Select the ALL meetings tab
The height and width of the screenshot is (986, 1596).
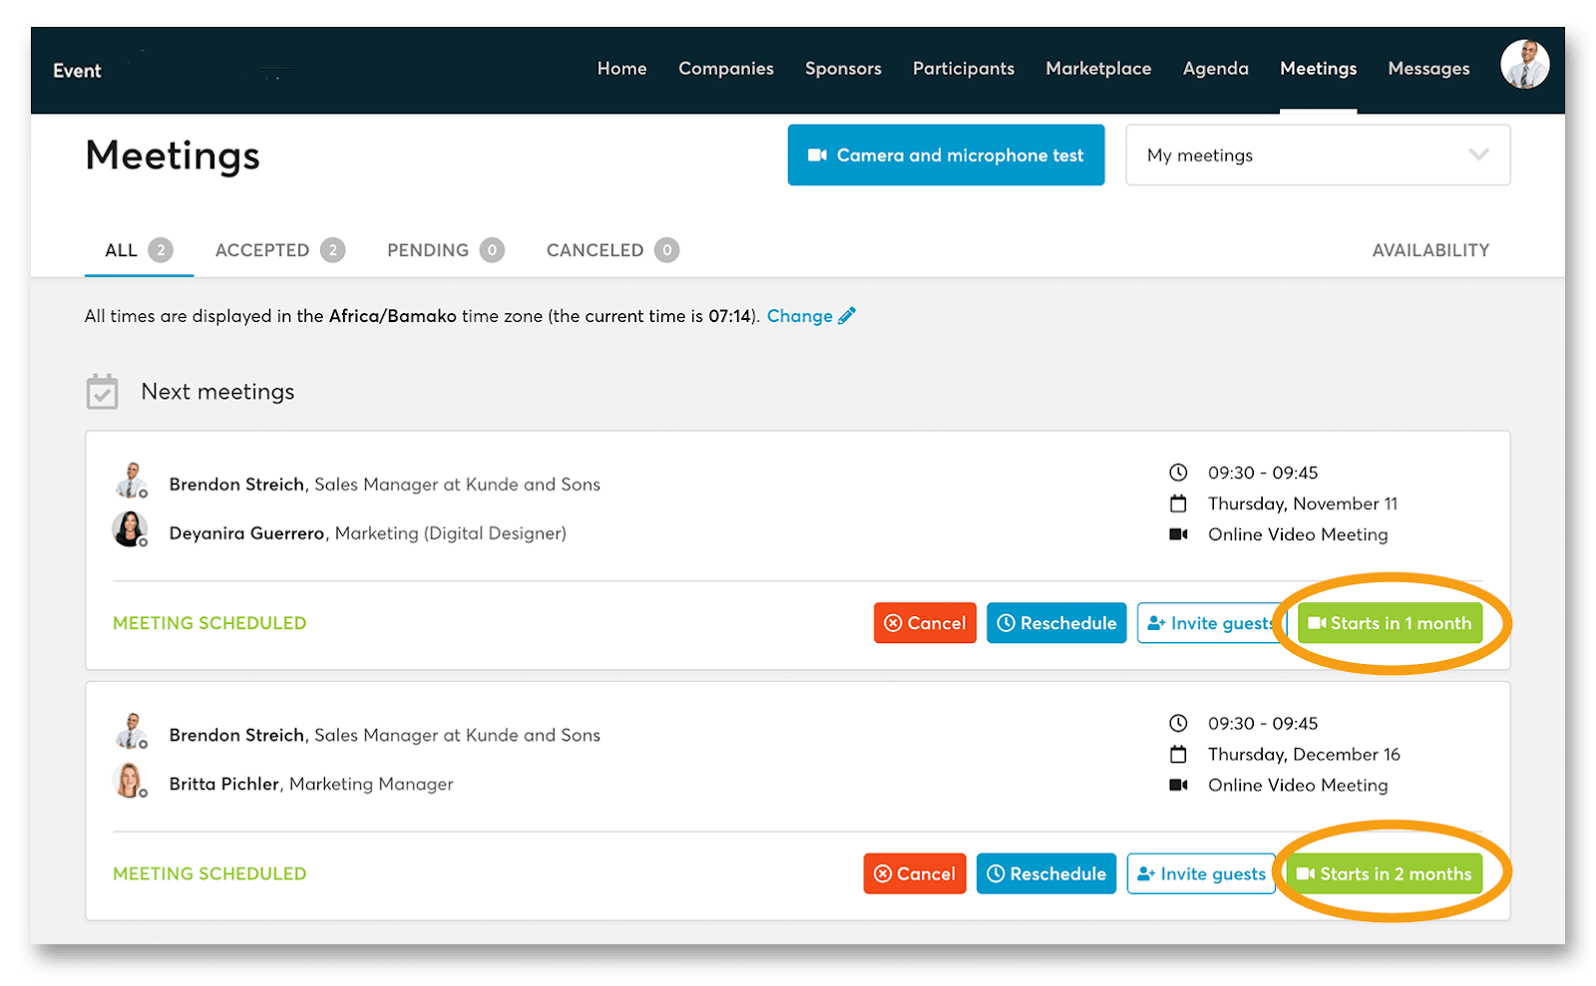(139, 250)
